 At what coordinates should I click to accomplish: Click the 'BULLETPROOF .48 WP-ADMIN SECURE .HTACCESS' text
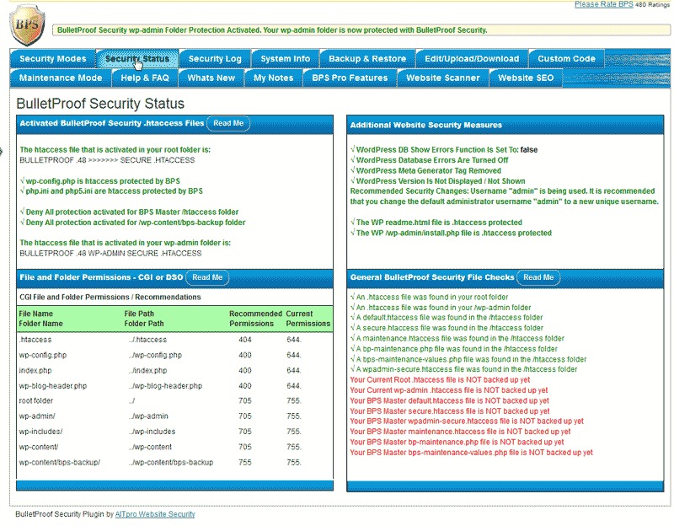[110, 254]
